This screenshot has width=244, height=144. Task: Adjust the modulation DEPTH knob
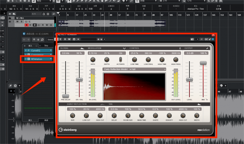(x=107, y=60)
